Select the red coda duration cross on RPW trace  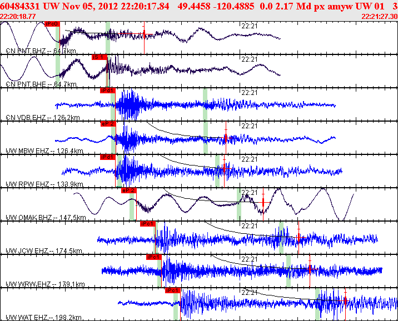pyautogui.click(x=224, y=168)
